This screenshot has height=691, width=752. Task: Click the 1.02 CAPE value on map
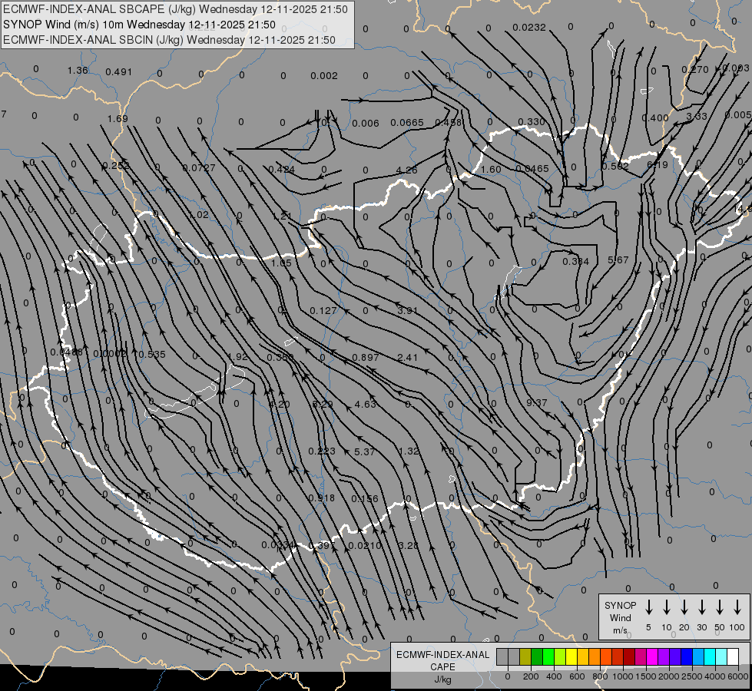tap(198, 215)
